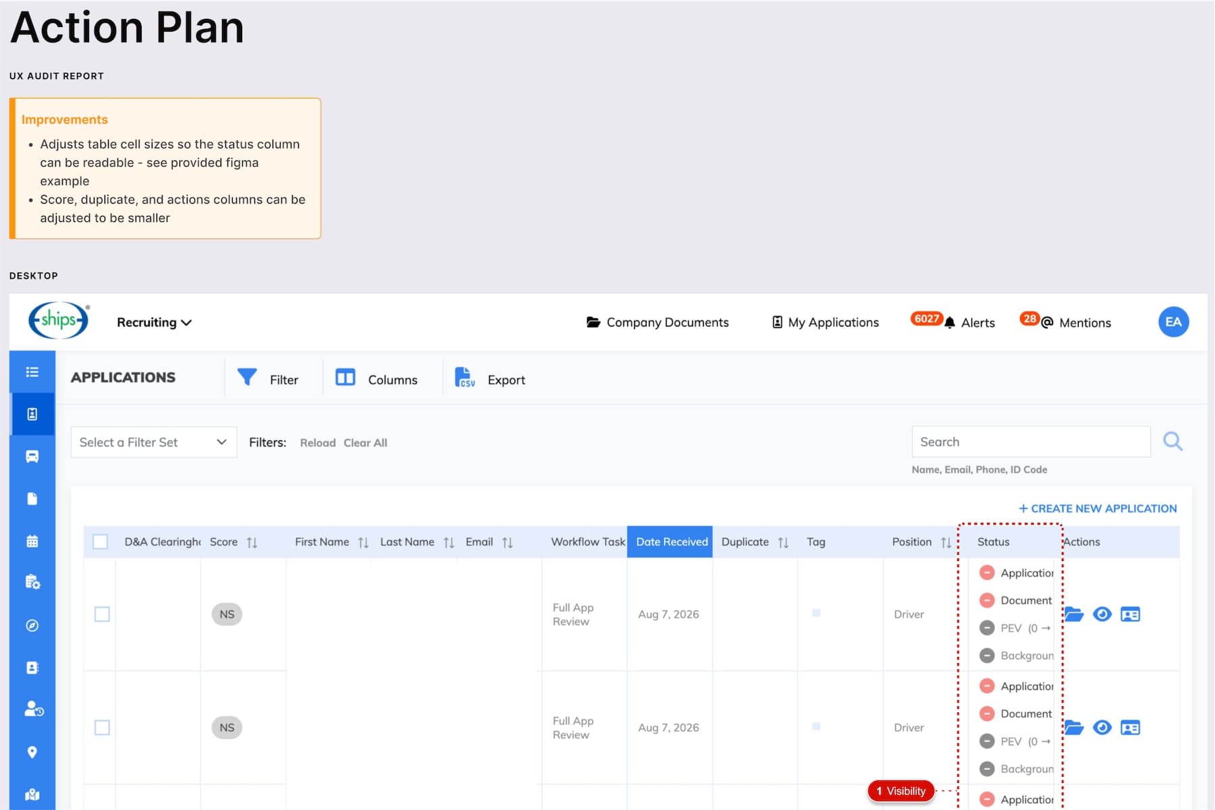The height and width of the screenshot is (810, 1215).
Task: Open the compass sidebar icon
Action: coord(32,625)
